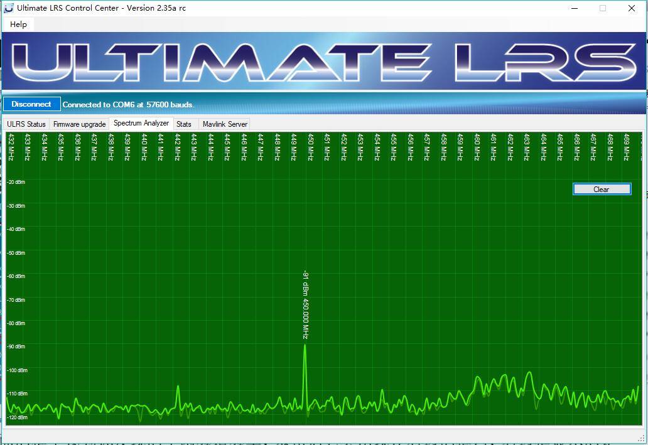Image resolution: width=648 pixels, height=445 pixels.
Task: Select the Spectrum Analyzer tab
Action: tap(141, 123)
